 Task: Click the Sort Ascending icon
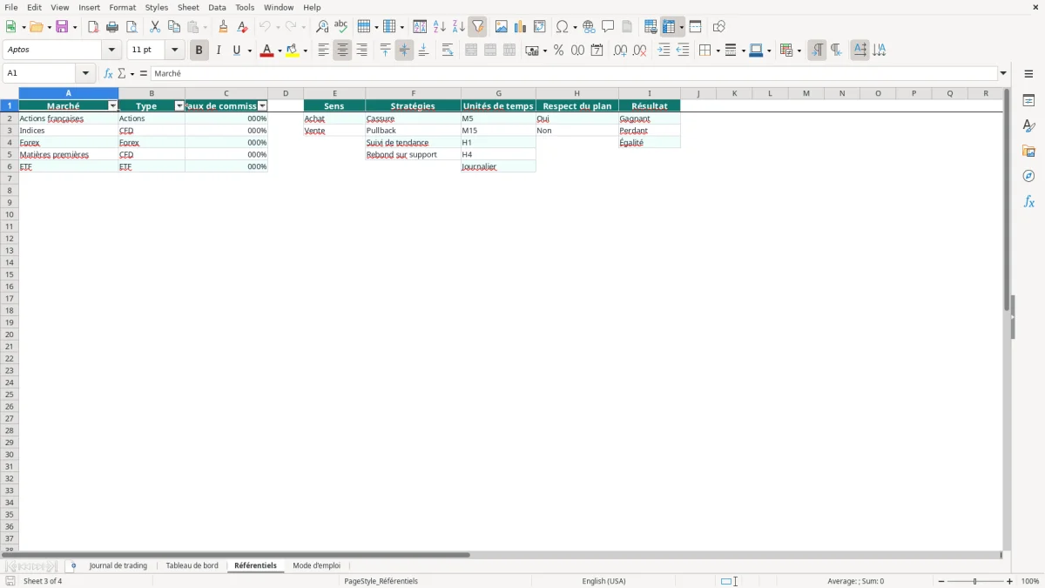(439, 27)
